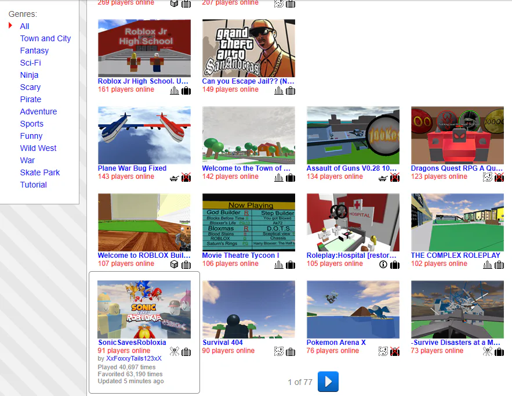This screenshot has width=512, height=396.
Task: Click gear icon for Welcome to ROBLOX Building
Action: coord(186,265)
